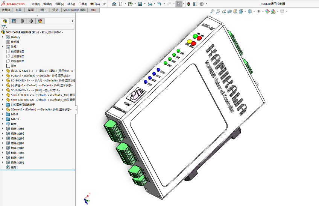Click the Rebuild traffic light icon
Viewport: 319px width, 206px height.
[188, 4]
